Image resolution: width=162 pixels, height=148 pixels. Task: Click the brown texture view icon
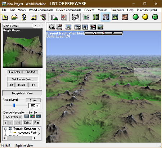(x=125, y=17)
